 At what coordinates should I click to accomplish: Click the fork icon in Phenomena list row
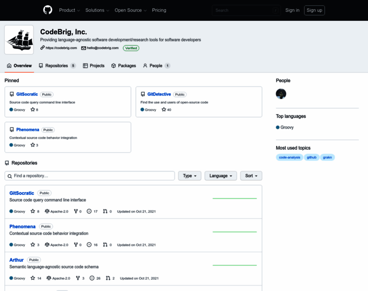pos(76,245)
